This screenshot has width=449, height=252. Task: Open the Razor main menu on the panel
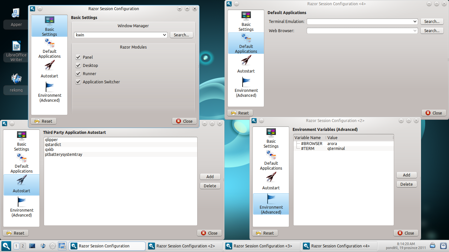[6, 246]
